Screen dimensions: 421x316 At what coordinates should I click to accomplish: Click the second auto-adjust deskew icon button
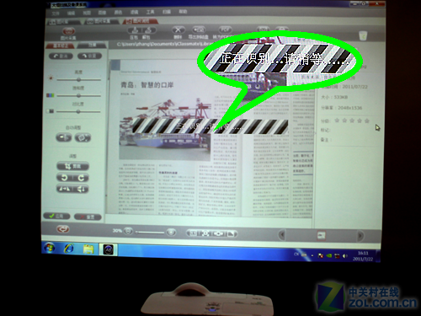pos(83,137)
